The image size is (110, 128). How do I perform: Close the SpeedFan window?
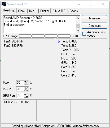point(103,4)
